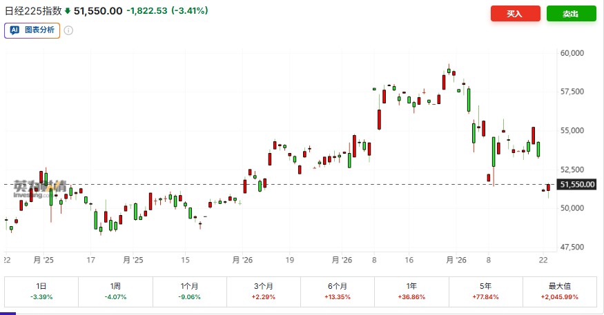This screenshot has width=604, height=315.
Task: Show the 最大值 full history range
Action: click(559, 290)
